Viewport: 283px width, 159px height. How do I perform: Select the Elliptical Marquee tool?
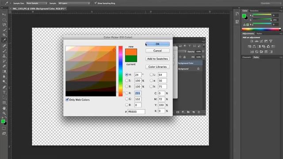coord(4,20)
